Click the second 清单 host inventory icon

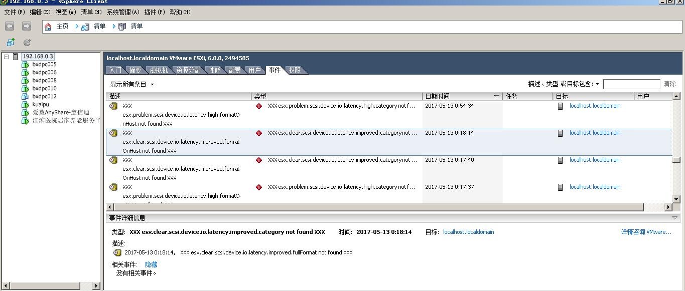[x=122, y=27]
